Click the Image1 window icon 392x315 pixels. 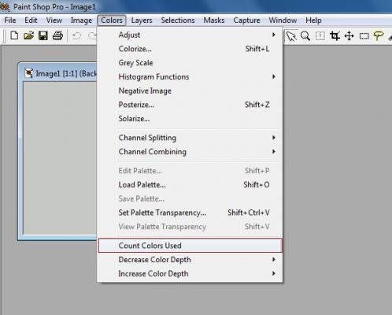tap(28, 73)
